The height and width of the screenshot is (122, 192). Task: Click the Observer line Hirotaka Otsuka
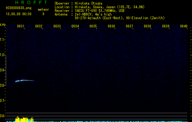coord(78,3)
